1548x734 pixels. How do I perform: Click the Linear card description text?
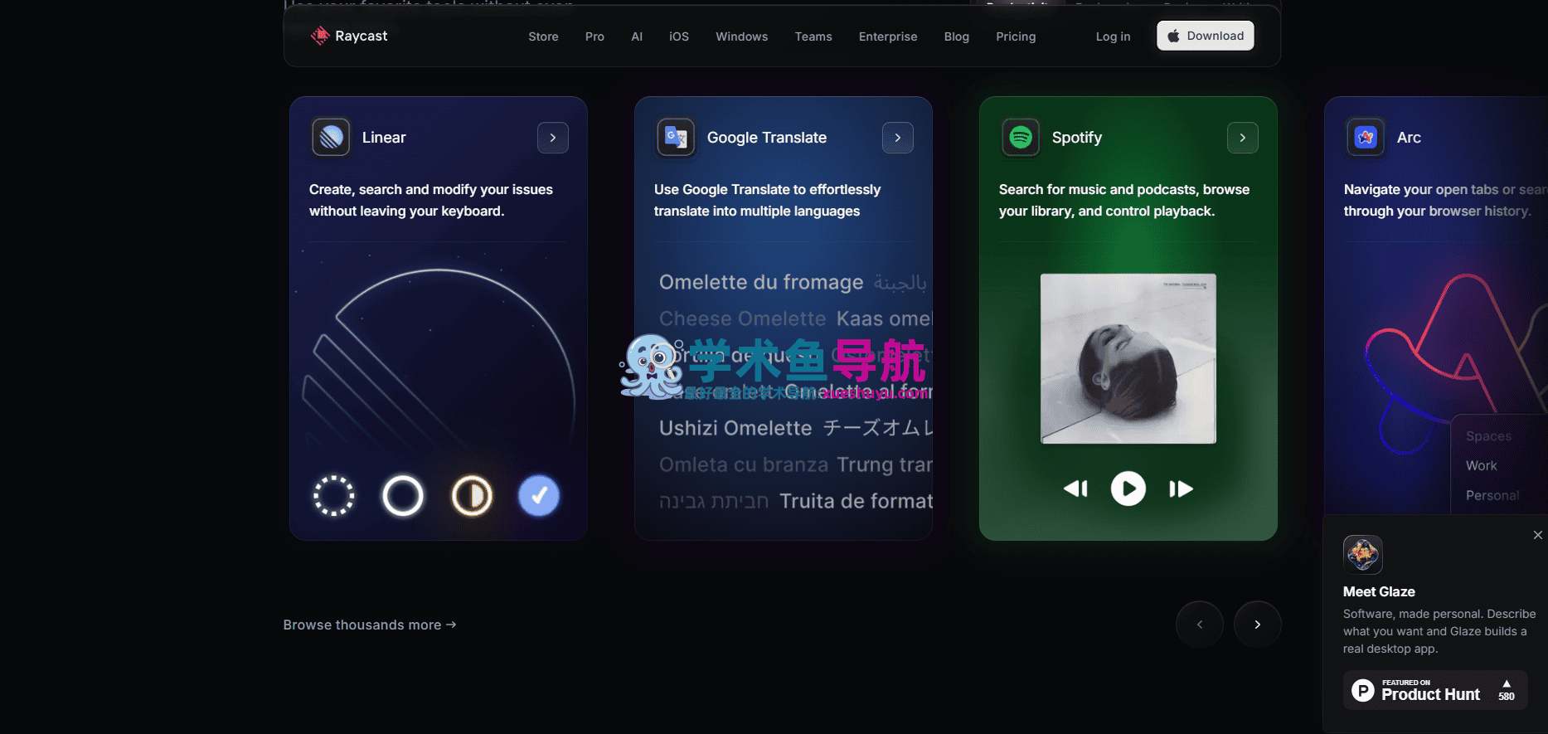431,200
